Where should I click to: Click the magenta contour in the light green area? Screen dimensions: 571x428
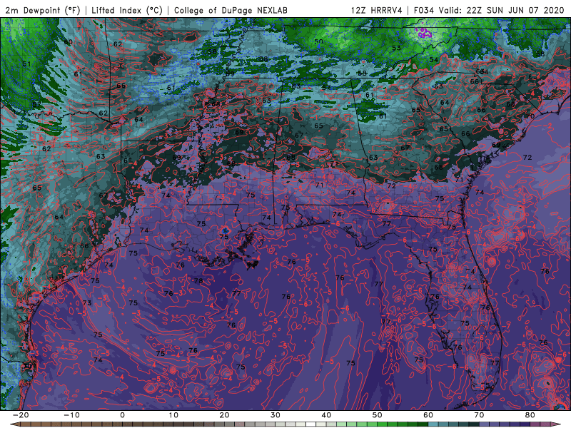(425, 33)
